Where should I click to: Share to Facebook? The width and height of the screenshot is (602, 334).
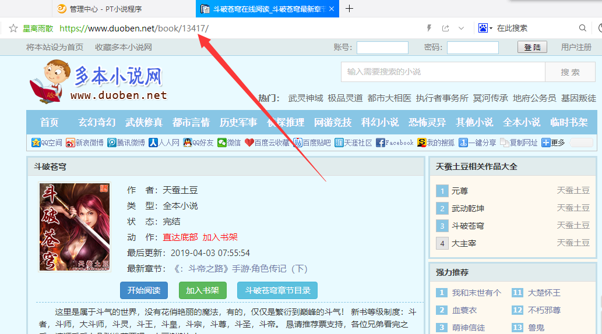pos(395,143)
